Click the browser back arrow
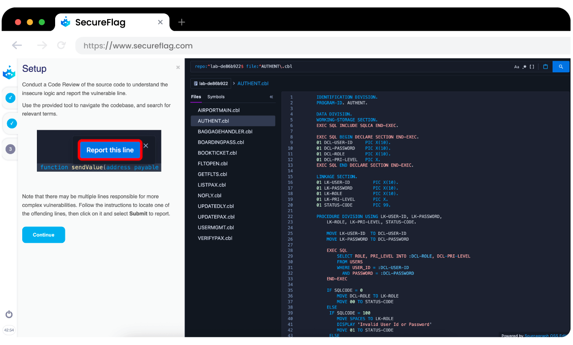This screenshot has width=573, height=345. tap(16, 45)
